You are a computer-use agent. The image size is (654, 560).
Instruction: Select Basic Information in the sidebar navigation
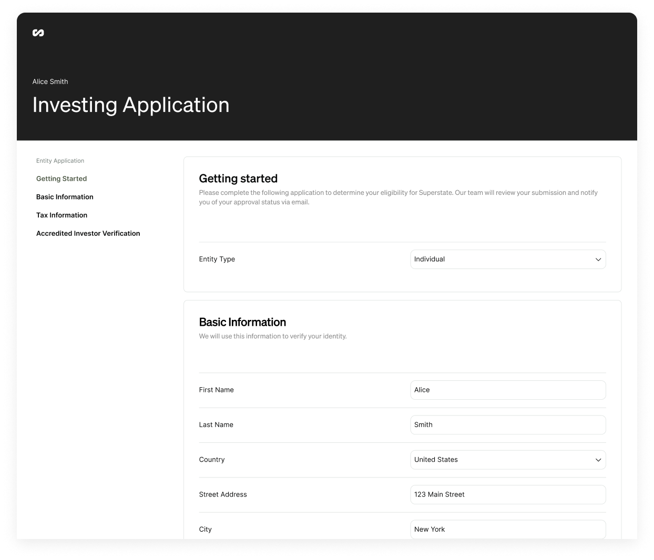click(65, 197)
